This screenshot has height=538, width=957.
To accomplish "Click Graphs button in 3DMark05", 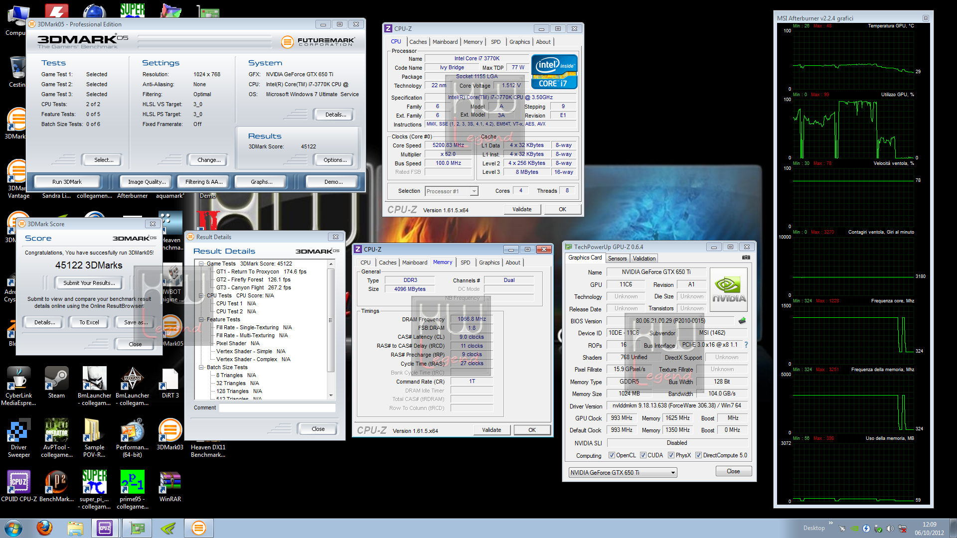I will point(262,182).
